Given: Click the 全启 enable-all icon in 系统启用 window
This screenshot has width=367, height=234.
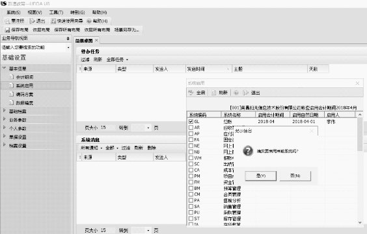Looking at the screenshot, I should coord(191,93).
